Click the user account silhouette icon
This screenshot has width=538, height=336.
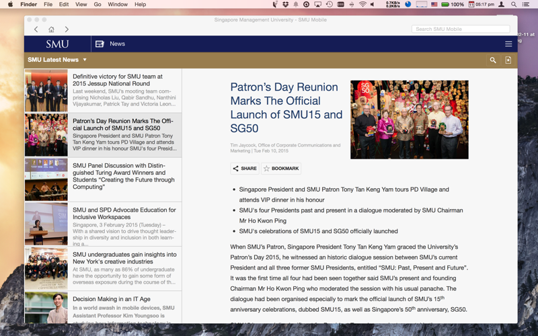(x=501, y=4)
